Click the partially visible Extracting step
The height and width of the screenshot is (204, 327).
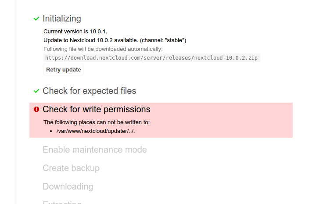(62, 202)
